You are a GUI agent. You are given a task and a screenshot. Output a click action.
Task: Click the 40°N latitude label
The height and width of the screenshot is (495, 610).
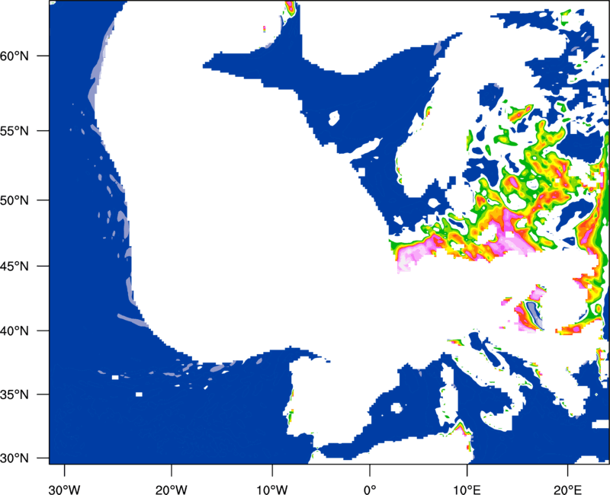pyautogui.click(x=14, y=331)
